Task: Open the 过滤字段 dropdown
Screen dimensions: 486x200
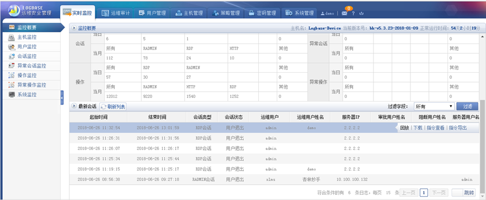Action: [x=434, y=106]
